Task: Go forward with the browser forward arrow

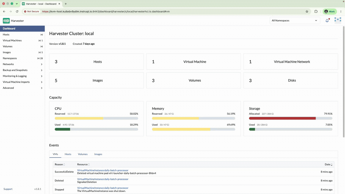Action: (11, 11)
